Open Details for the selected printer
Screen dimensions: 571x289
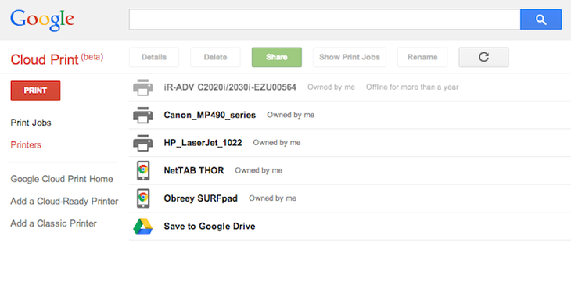tap(154, 57)
